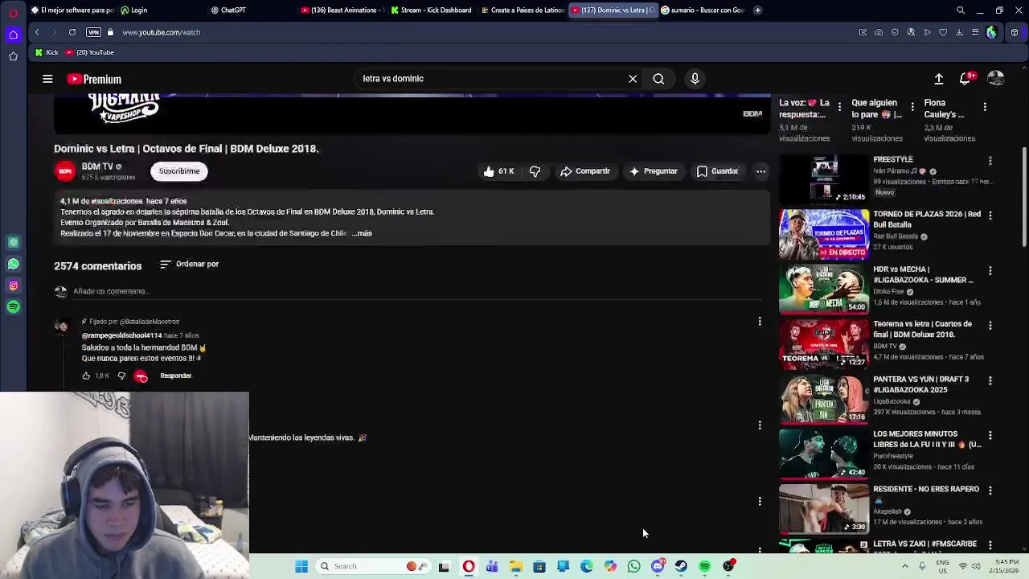Open options menu of Manteniendo las leyendas comment
Image resolution: width=1029 pixels, height=579 pixels.
tap(760, 425)
